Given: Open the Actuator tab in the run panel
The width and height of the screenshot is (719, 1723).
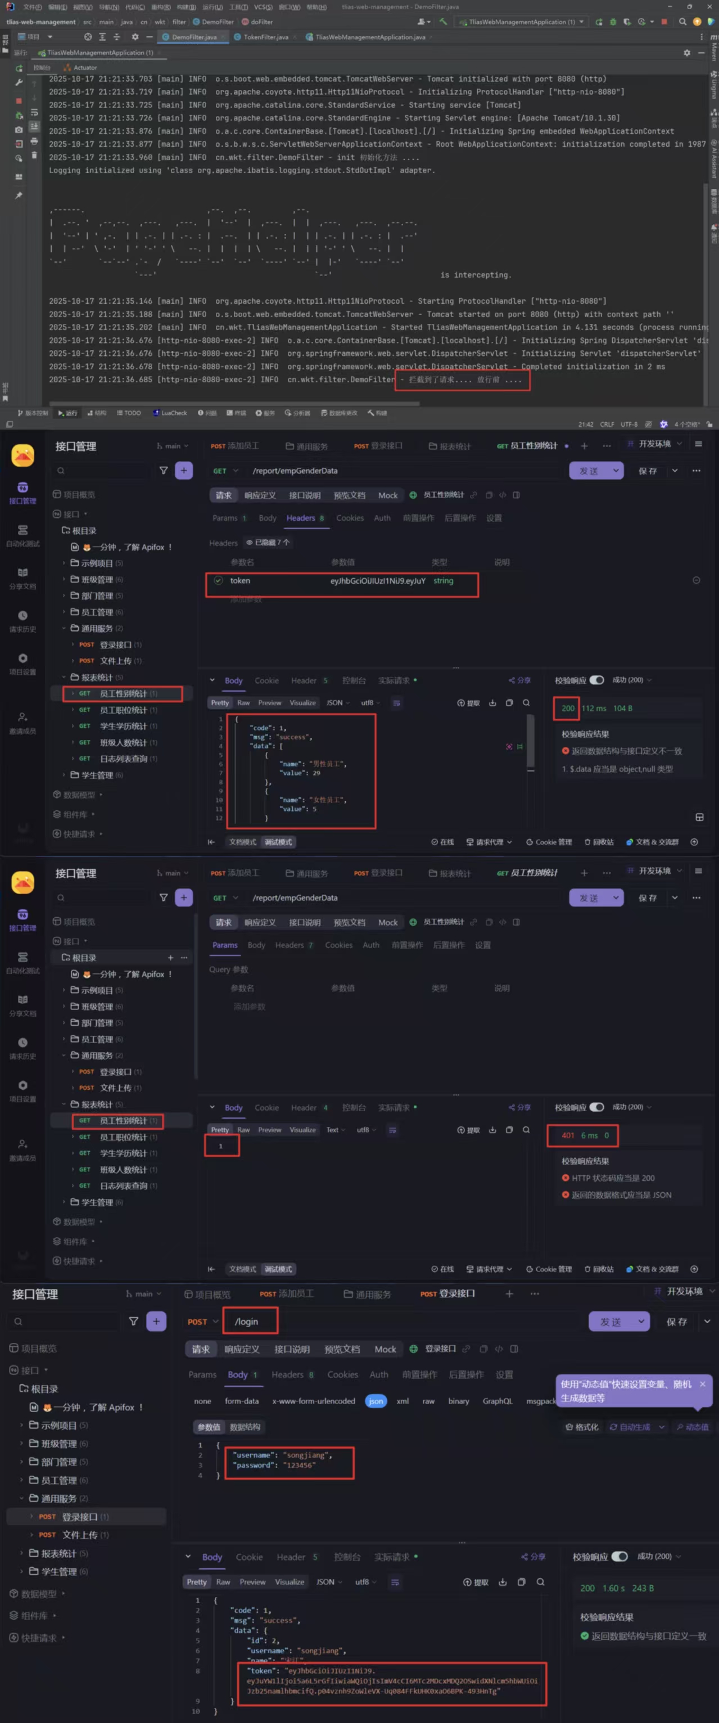Looking at the screenshot, I should pyautogui.click(x=80, y=67).
